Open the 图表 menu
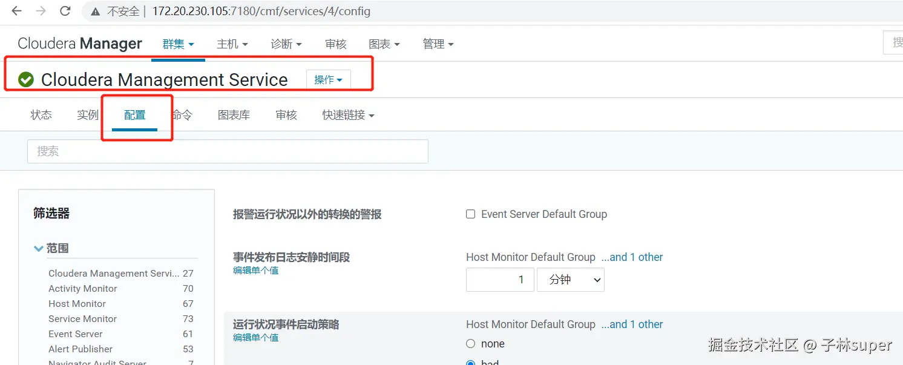Viewport: 903px width, 365px height. [384, 44]
